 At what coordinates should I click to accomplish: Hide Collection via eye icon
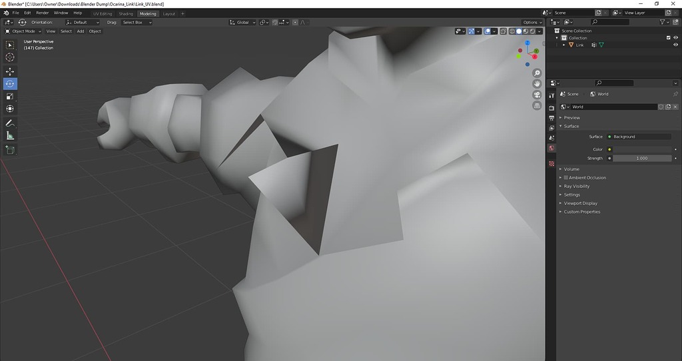(675, 38)
